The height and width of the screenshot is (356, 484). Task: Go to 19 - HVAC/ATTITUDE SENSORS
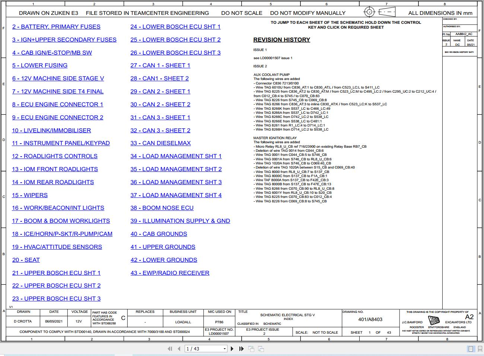click(x=57, y=247)
